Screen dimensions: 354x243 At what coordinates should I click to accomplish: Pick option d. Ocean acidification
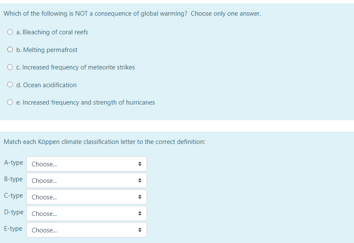pos(10,85)
